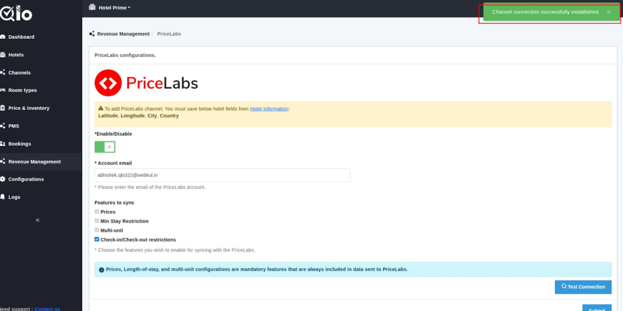Uncheck Check-in/Check-out restrictions checkbox
Screen dimensions: 623x311
coord(97,239)
